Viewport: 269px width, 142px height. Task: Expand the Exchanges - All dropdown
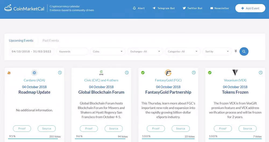point(145,51)
